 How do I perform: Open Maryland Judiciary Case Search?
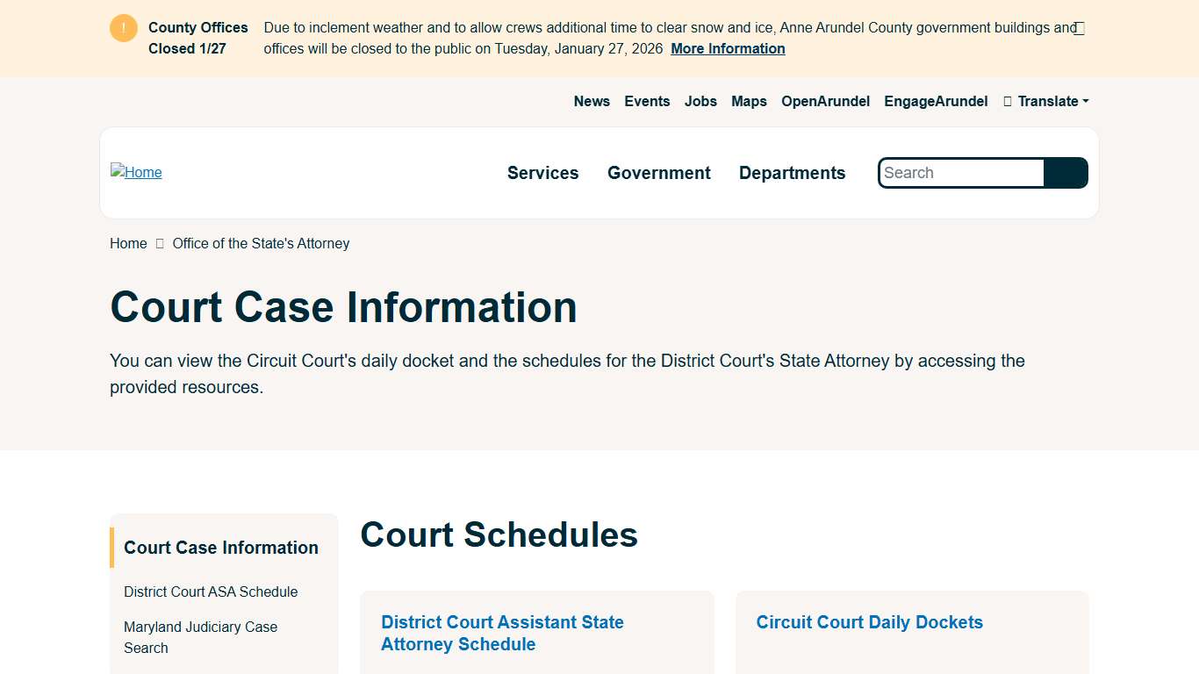(x=200, y=637)
